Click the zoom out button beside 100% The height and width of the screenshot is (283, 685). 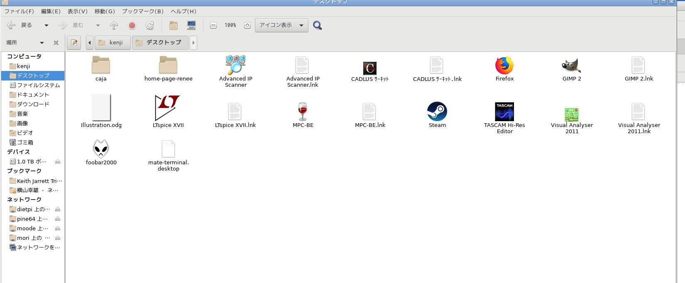coord(213,26)
